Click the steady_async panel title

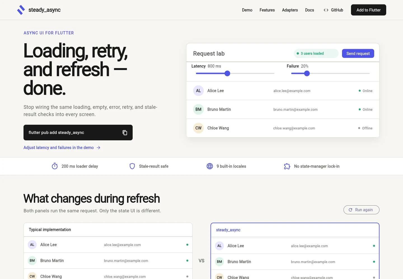pos(228,230)
